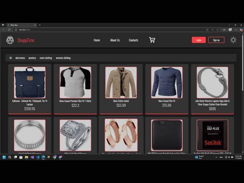View site information icon in address bar
244x183 pixels.
pyautogui.click(x=16, y=30)
